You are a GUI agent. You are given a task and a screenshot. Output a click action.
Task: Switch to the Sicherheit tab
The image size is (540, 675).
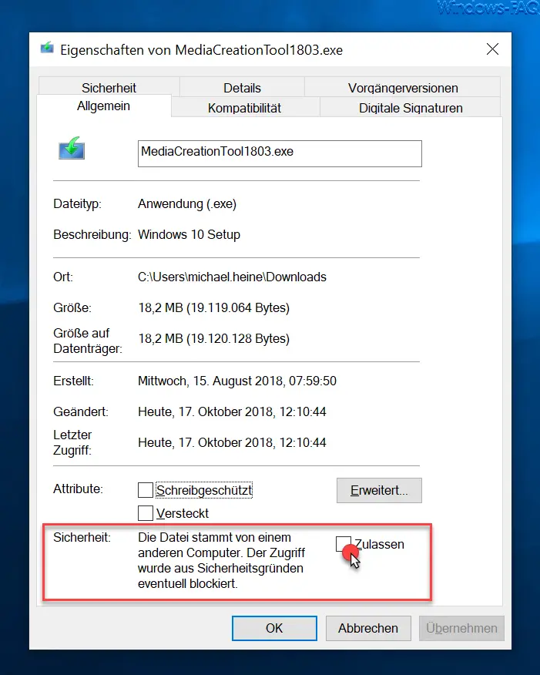point(109,87)
